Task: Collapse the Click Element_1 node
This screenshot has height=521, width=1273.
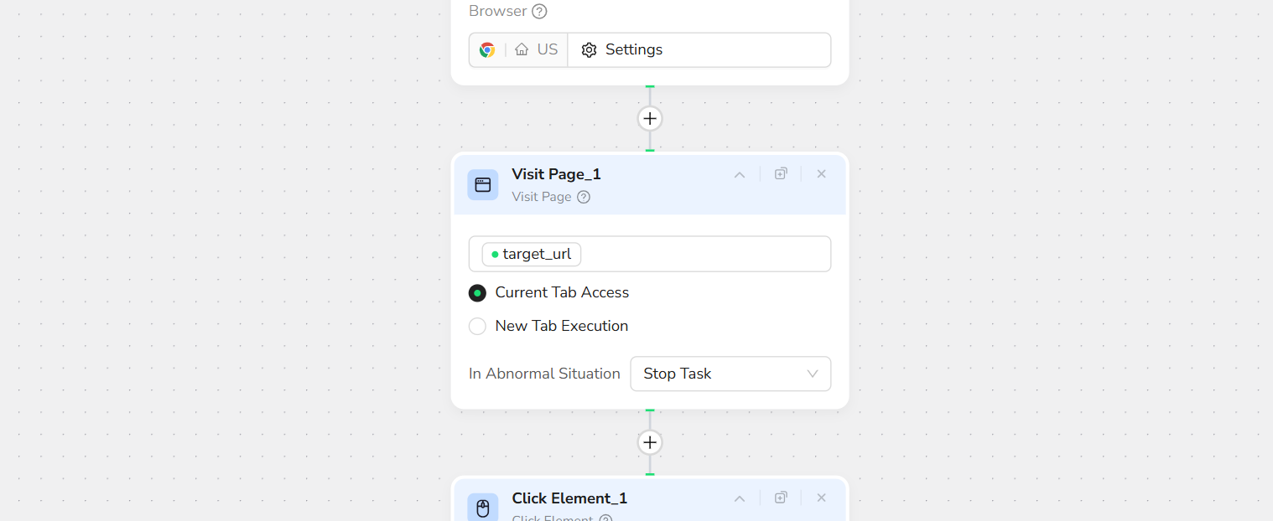Action: (740, 498)
